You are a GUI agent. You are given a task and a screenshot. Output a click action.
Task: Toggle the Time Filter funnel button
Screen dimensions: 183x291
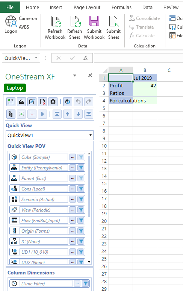(x=86, y=283)
